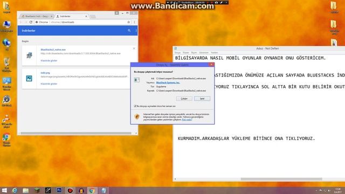Open Google Chrome desktop shortcut
The image size is (345, 194).
click(6, 140)
